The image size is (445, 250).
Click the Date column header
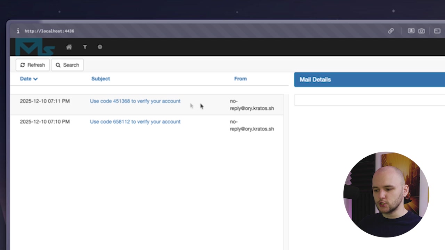(25, 79)
